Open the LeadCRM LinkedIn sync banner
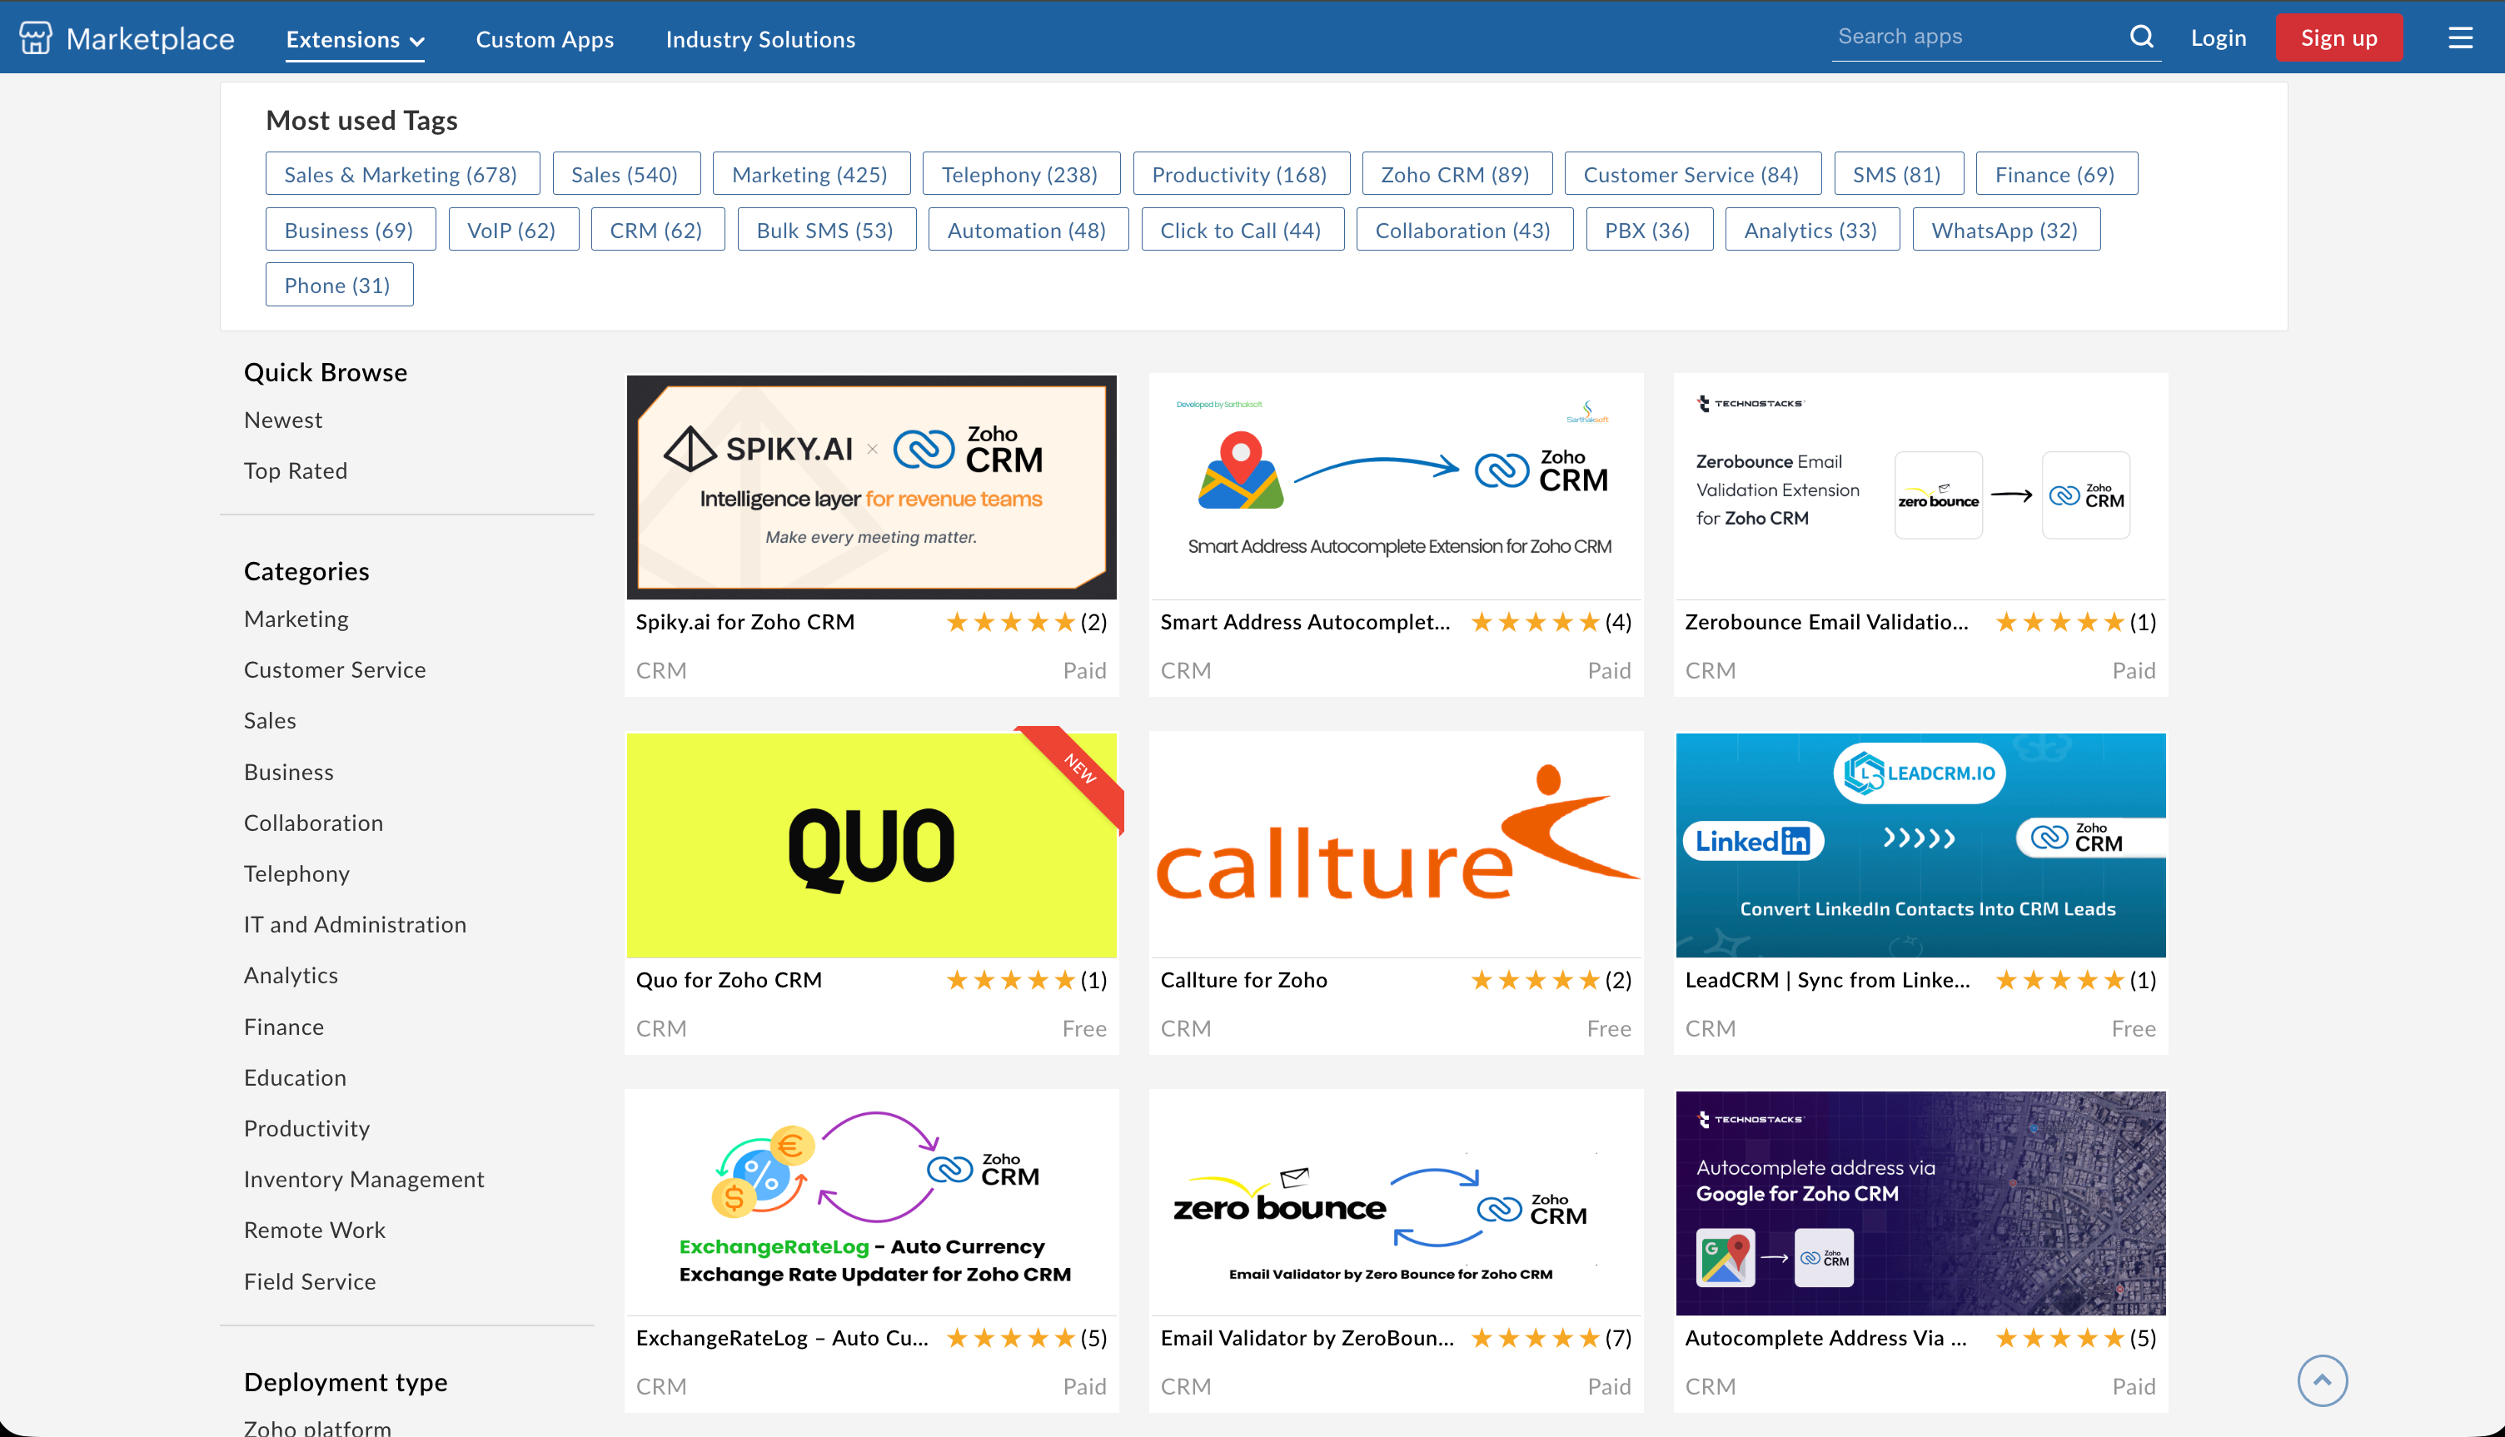2505x1437 pixels. point(1920,845)
